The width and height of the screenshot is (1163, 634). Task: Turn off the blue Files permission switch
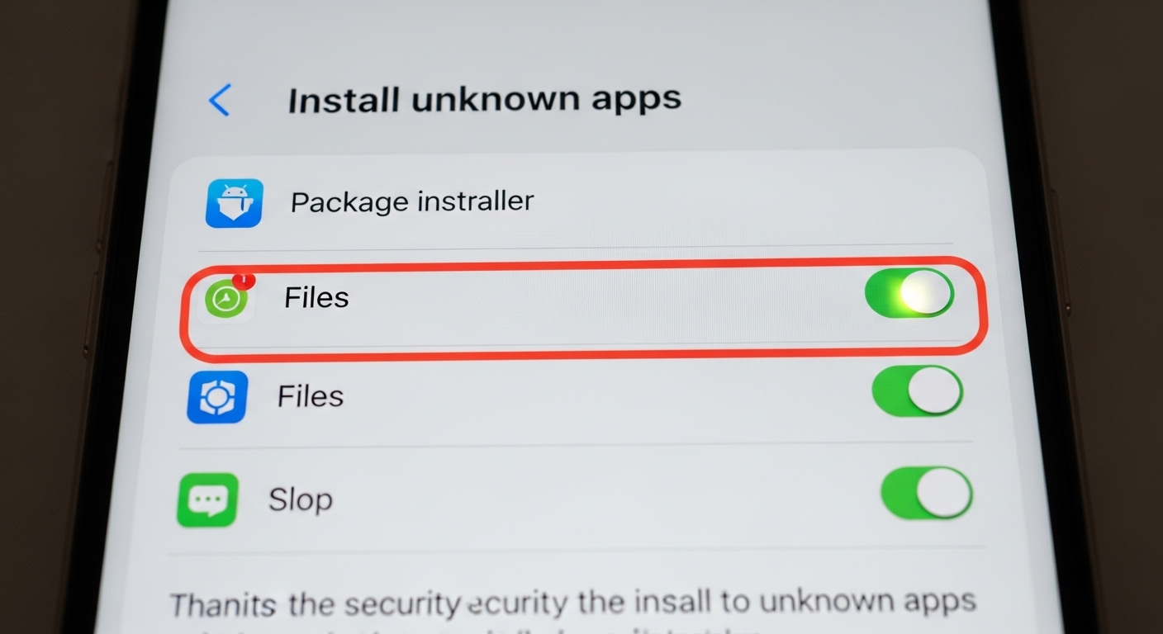point(917,391)
